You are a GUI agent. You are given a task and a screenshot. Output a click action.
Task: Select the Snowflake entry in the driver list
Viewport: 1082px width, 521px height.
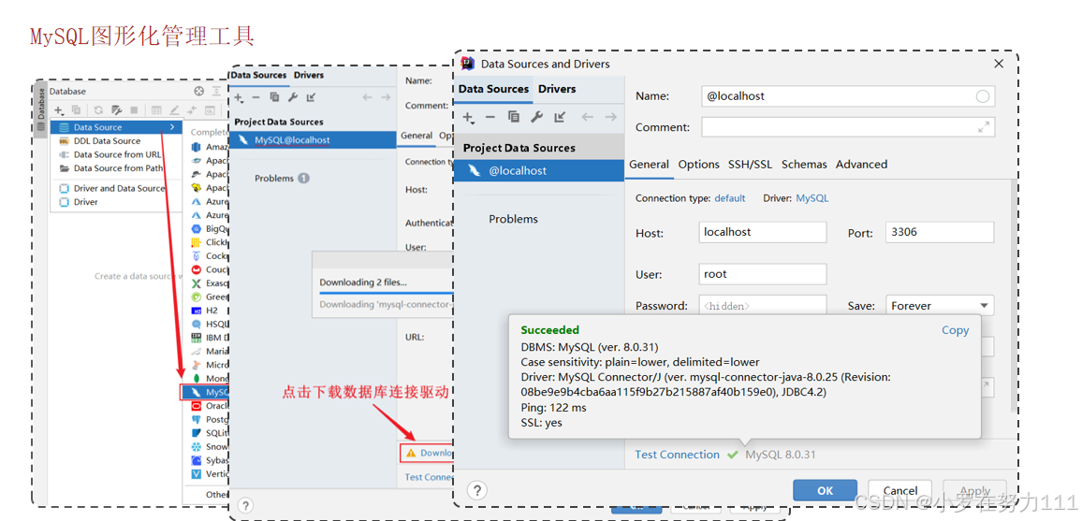pos(209,446)
